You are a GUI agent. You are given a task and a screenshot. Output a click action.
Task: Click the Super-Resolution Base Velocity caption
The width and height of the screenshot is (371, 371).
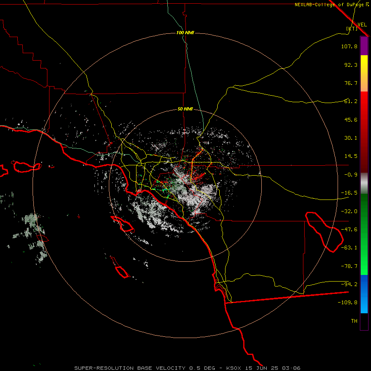(188, 368)
